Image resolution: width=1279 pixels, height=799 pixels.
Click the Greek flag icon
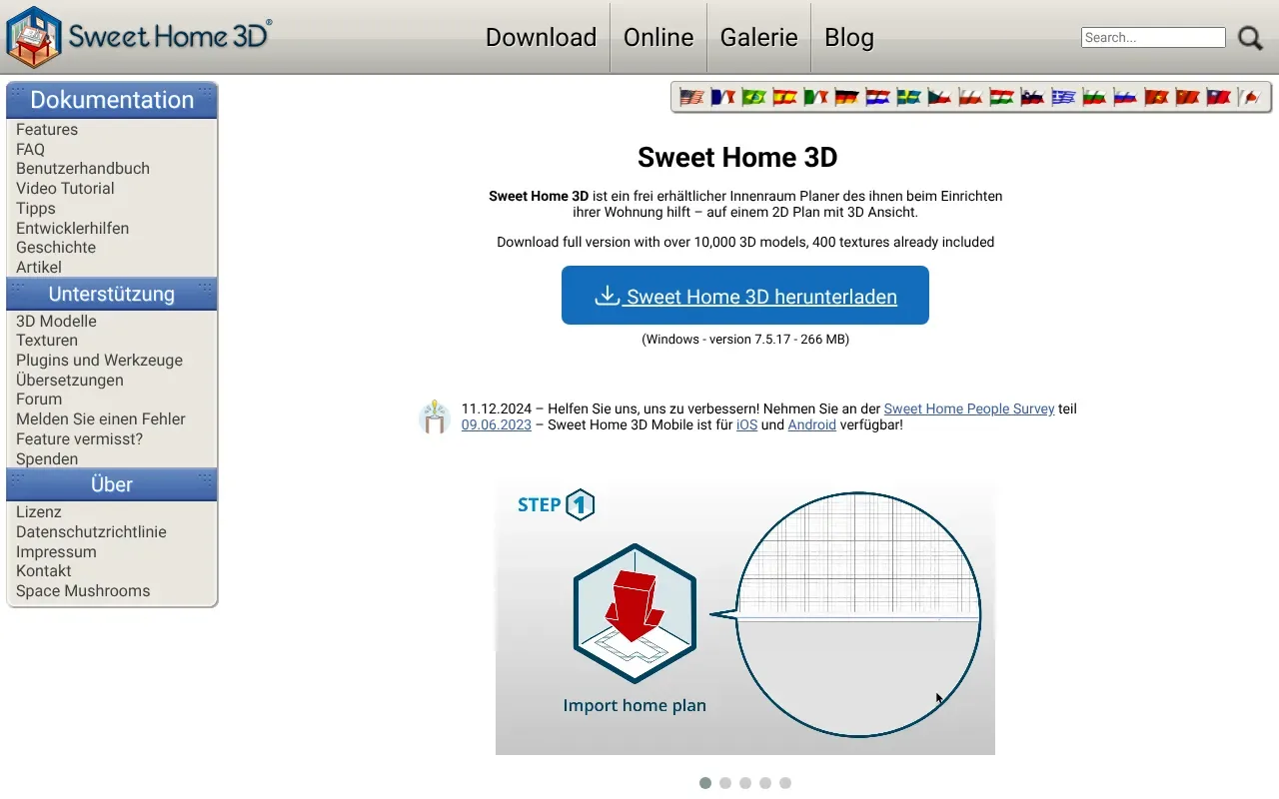tap(1061, 97)
